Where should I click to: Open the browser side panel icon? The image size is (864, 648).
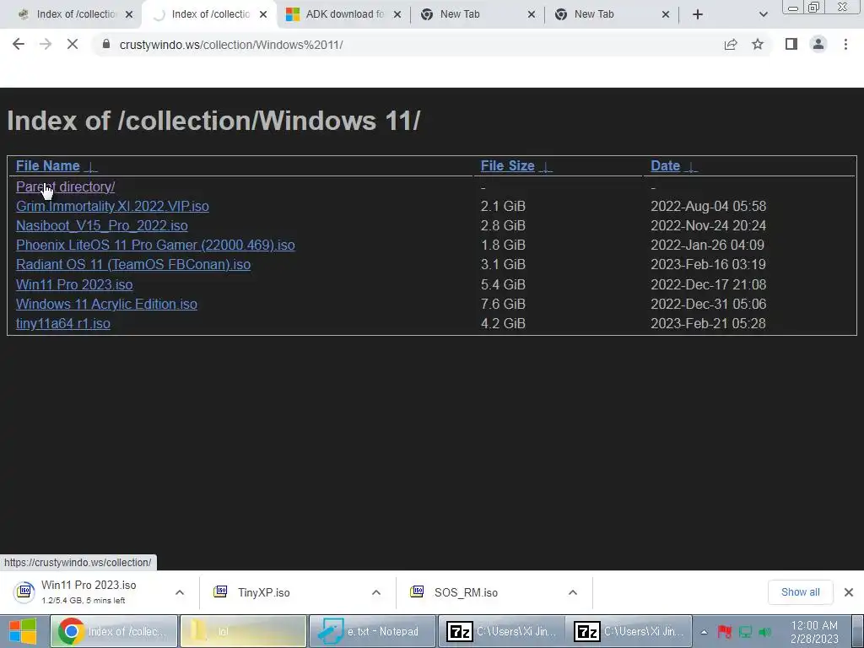pos(791,44)
